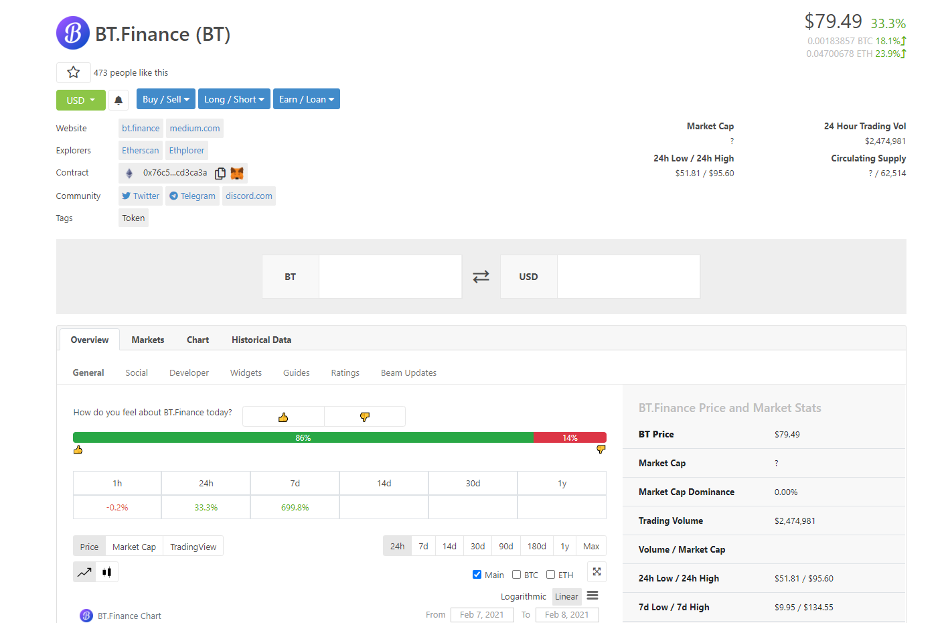Open the Etherscan explorer link

[141, 151]
